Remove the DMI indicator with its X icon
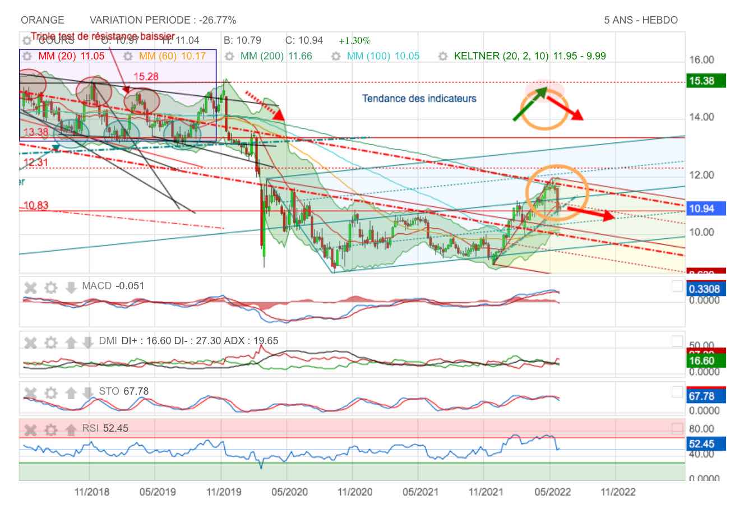 (30, 343)
